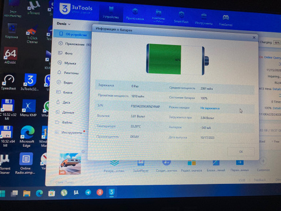The height and width of the screenshot is (211, 281).
Task: Open Приложения in the sidebar list
Action: click(75, 44)
